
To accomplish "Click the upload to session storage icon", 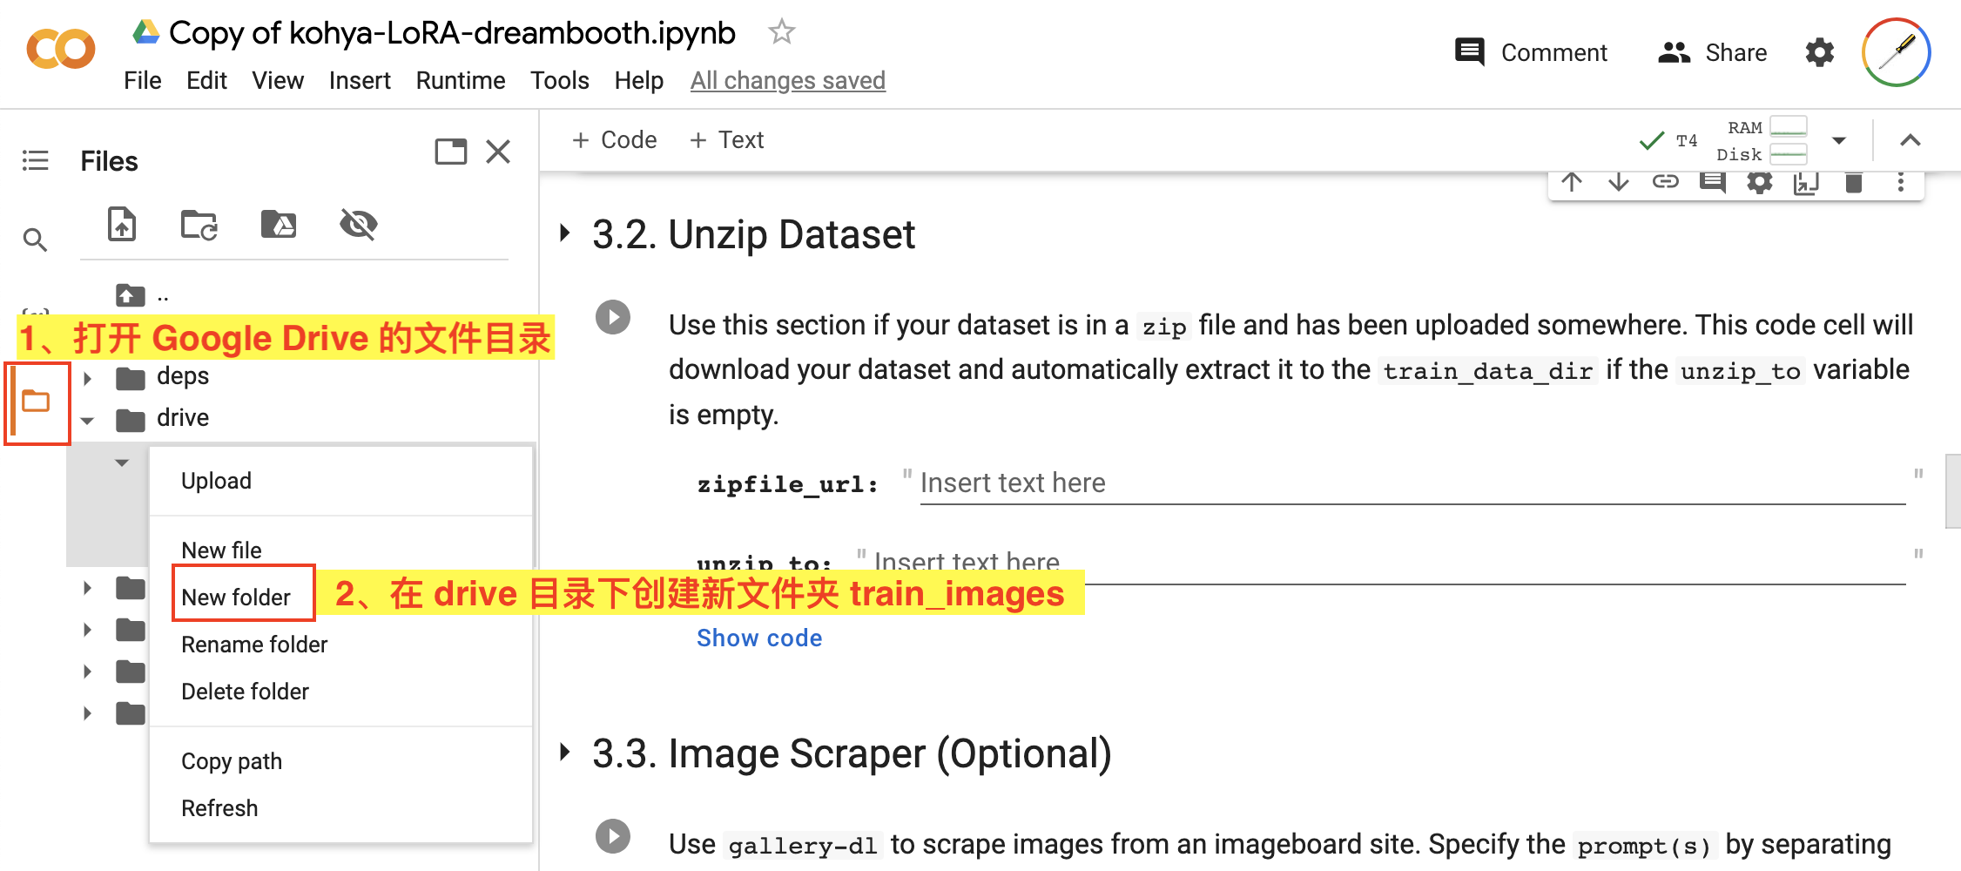I will click(122, 225).
